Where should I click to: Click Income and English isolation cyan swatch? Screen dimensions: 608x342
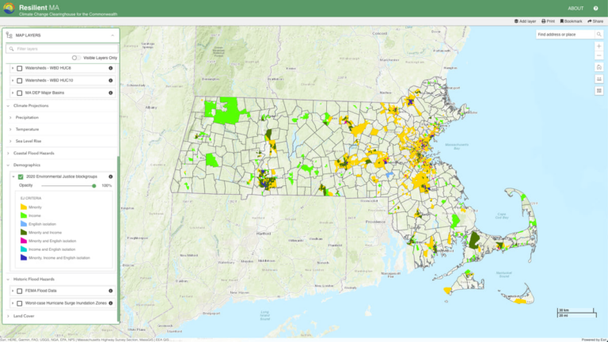click(24, 249)
